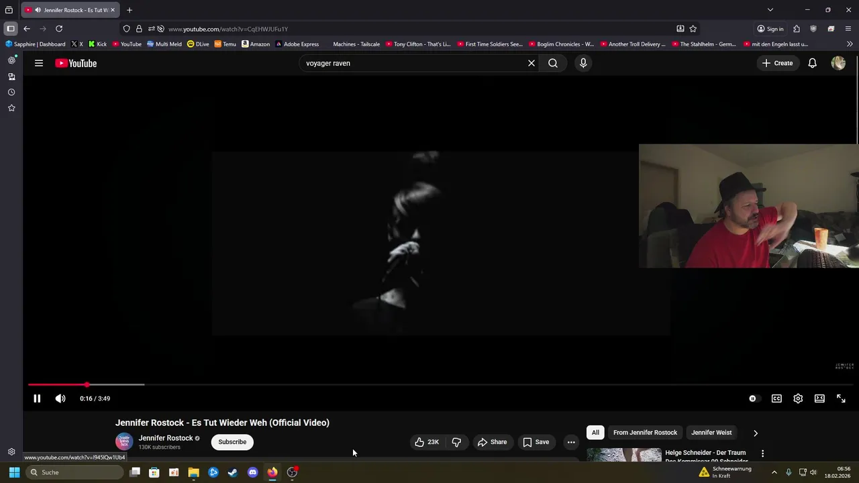Image resolution: width=859 pixels, height=483 pixels.
Task: Clear the search query
Action: tap(532, 63)
